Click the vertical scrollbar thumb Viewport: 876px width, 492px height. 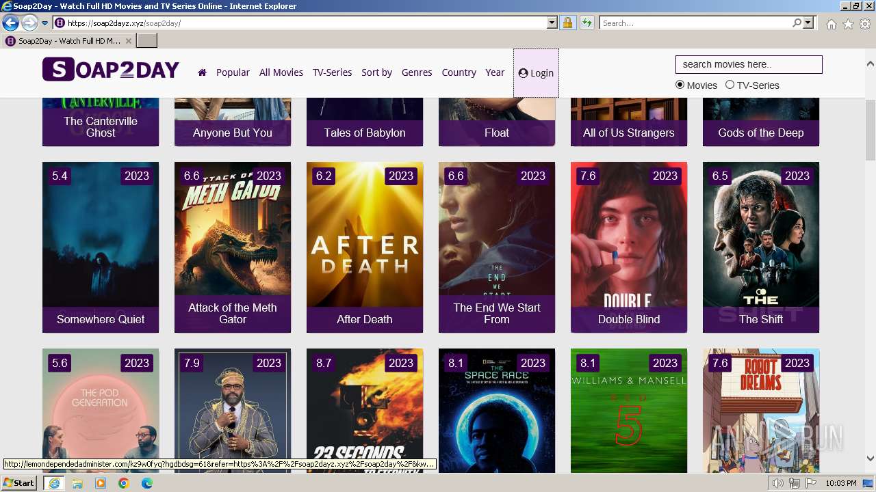[x=871, y=130]
